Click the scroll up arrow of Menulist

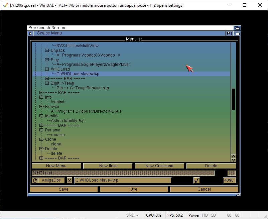pyautogui.click(x=234, y=156)
